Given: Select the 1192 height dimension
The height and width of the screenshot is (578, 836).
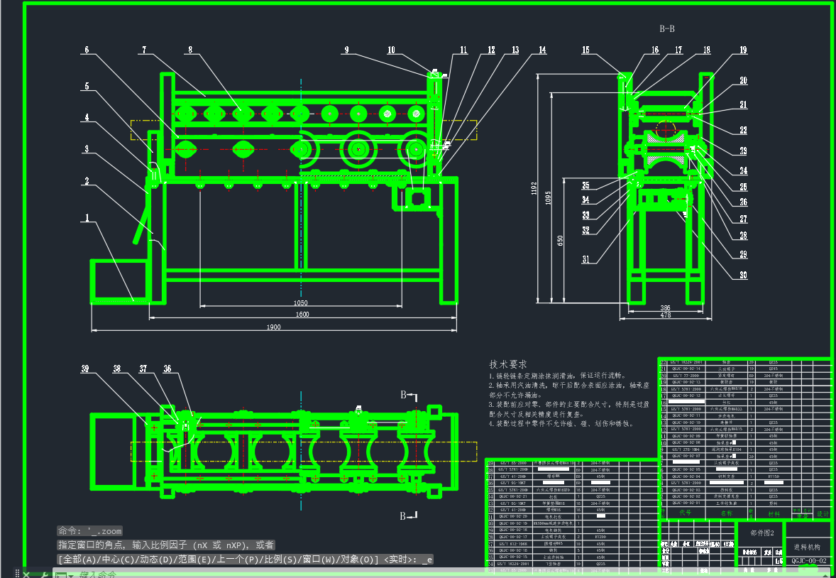Looking at the screenshot, I should [534, 188].
